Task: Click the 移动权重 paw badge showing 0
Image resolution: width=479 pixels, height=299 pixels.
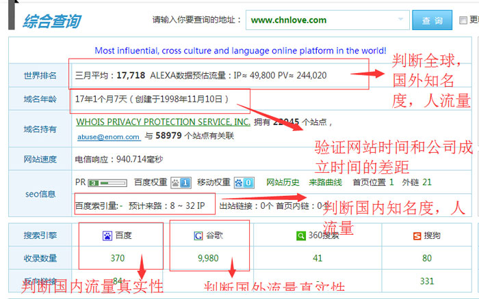Action: 244,183
